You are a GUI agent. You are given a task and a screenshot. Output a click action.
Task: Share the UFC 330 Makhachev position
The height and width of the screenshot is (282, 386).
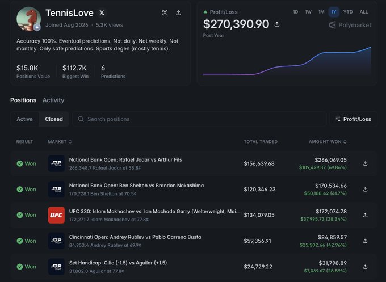pos(366,215)
